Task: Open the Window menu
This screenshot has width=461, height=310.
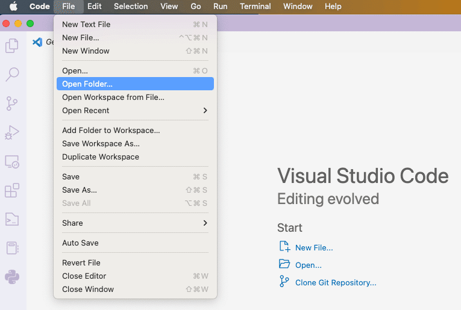Action: pyautogui.click(x=298, y=7)
